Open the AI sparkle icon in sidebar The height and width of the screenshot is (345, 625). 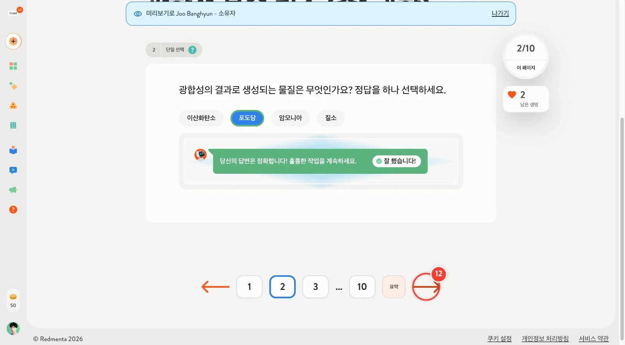pyautogui.click(x=13, y=86)
